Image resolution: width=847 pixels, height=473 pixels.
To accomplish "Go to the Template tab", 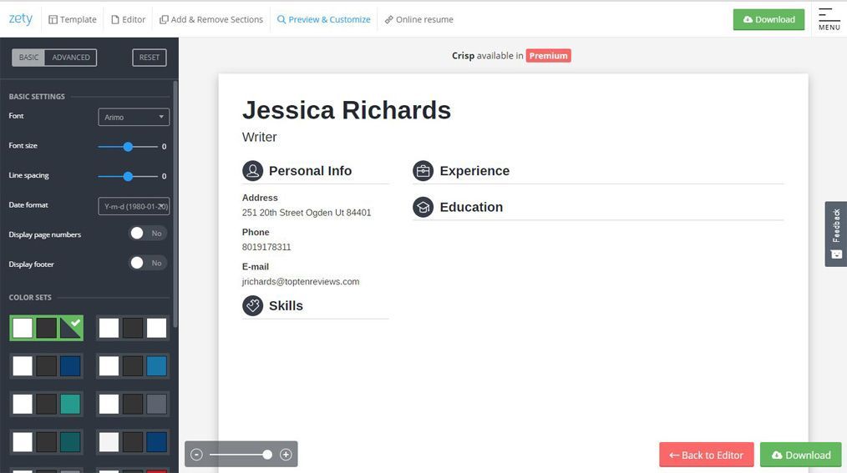I will pyautogui.click(x=73, y=19).
